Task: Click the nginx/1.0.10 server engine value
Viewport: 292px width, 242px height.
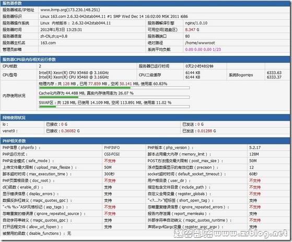Action: [x=196, y=23]
